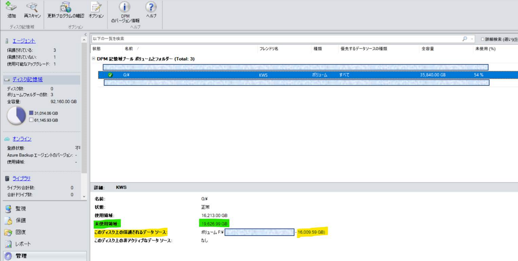Click the 16,009.59 GB data source size
The width and height of the screenshot is (518, 261).
click(x=311, y=232)
